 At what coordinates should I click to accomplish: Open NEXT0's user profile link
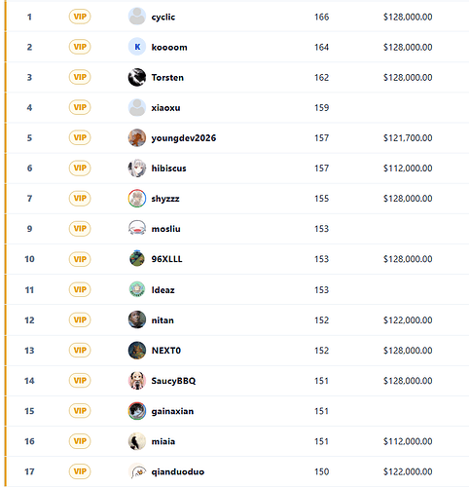pyautogui.click(x=166, y=351)
